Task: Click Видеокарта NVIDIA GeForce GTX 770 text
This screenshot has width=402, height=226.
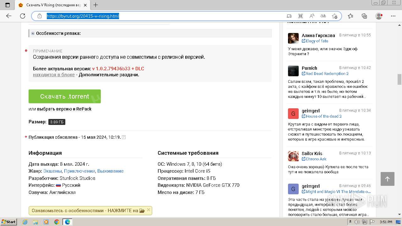Action: tap(198, 185)
